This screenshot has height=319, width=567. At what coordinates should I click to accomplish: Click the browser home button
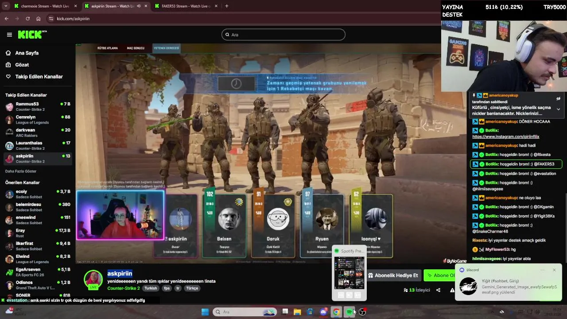click(38, 19)
